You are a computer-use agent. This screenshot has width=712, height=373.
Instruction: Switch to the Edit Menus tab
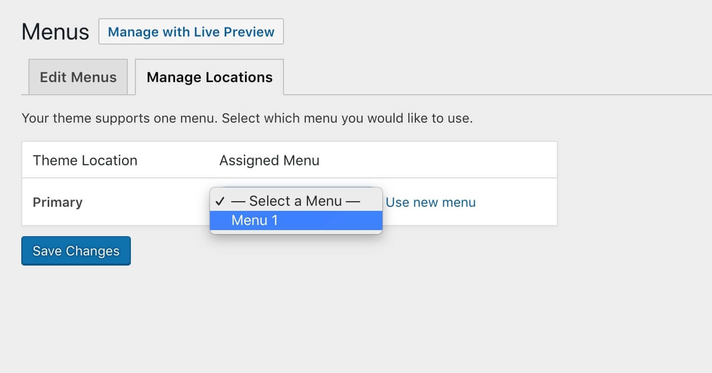78,77
